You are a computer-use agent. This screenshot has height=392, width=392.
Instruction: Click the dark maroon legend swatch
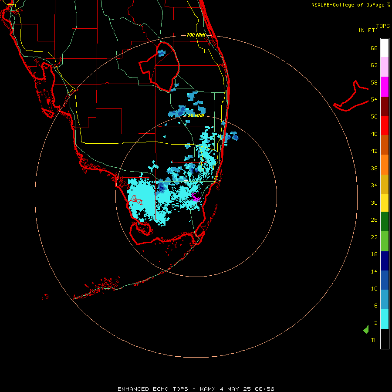385,106
